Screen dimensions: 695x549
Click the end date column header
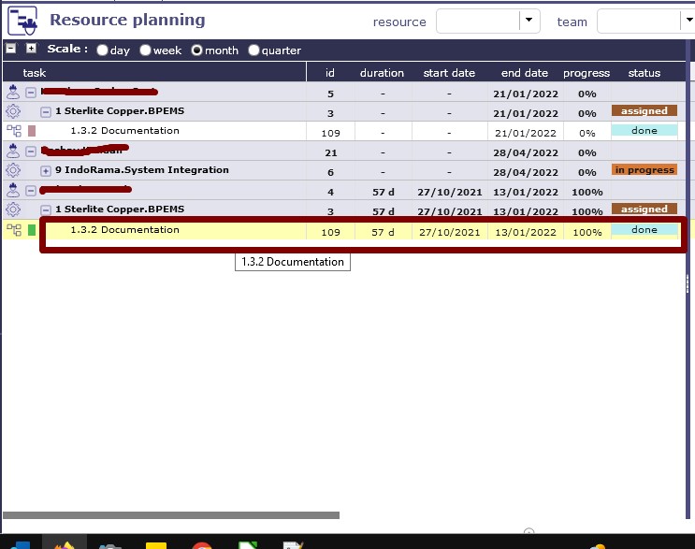tap(524, 73)
